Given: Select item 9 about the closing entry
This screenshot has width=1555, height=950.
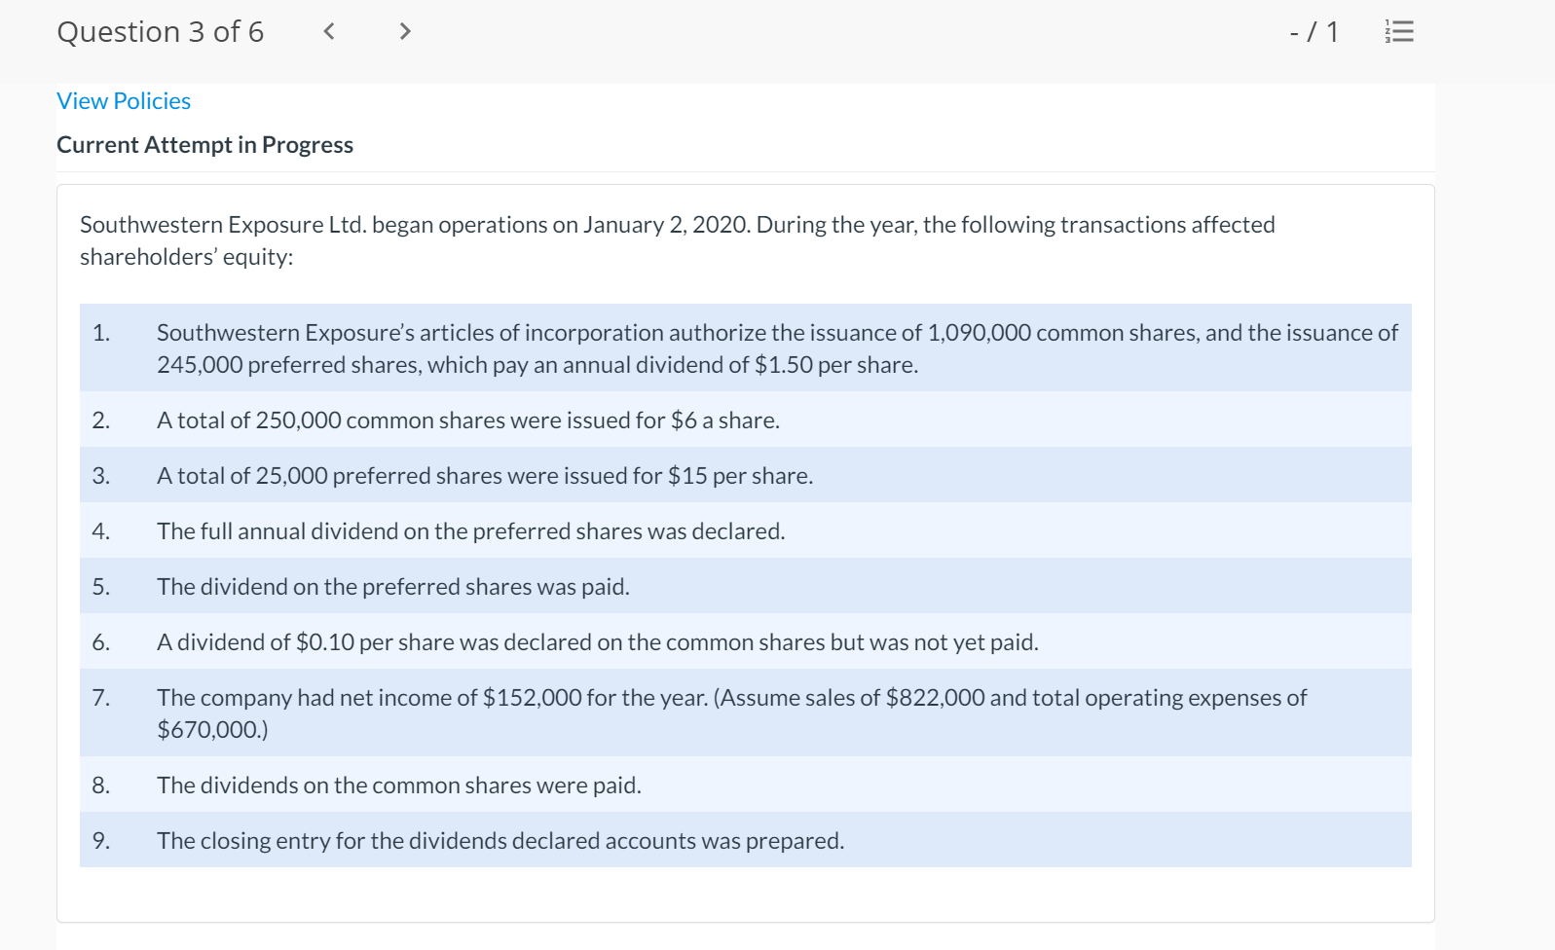Looking at the screenshot, I should click(x=500, y=841).
